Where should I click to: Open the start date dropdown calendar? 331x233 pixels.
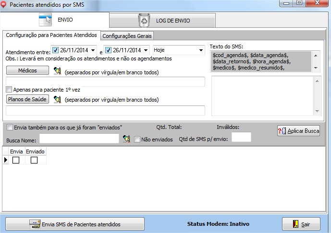coord(93,50)
